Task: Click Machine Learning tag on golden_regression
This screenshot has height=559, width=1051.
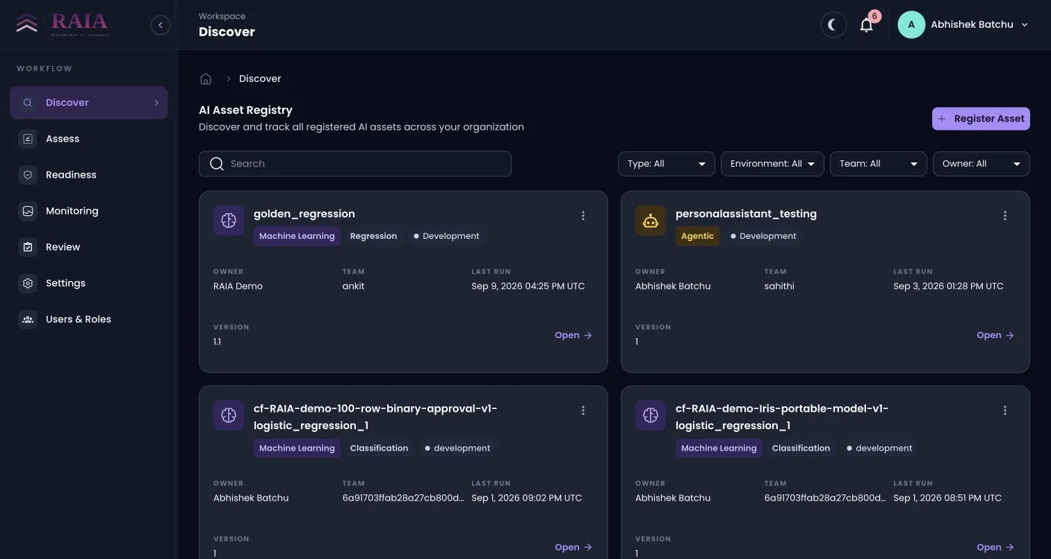Action: (x=297, y=236)
